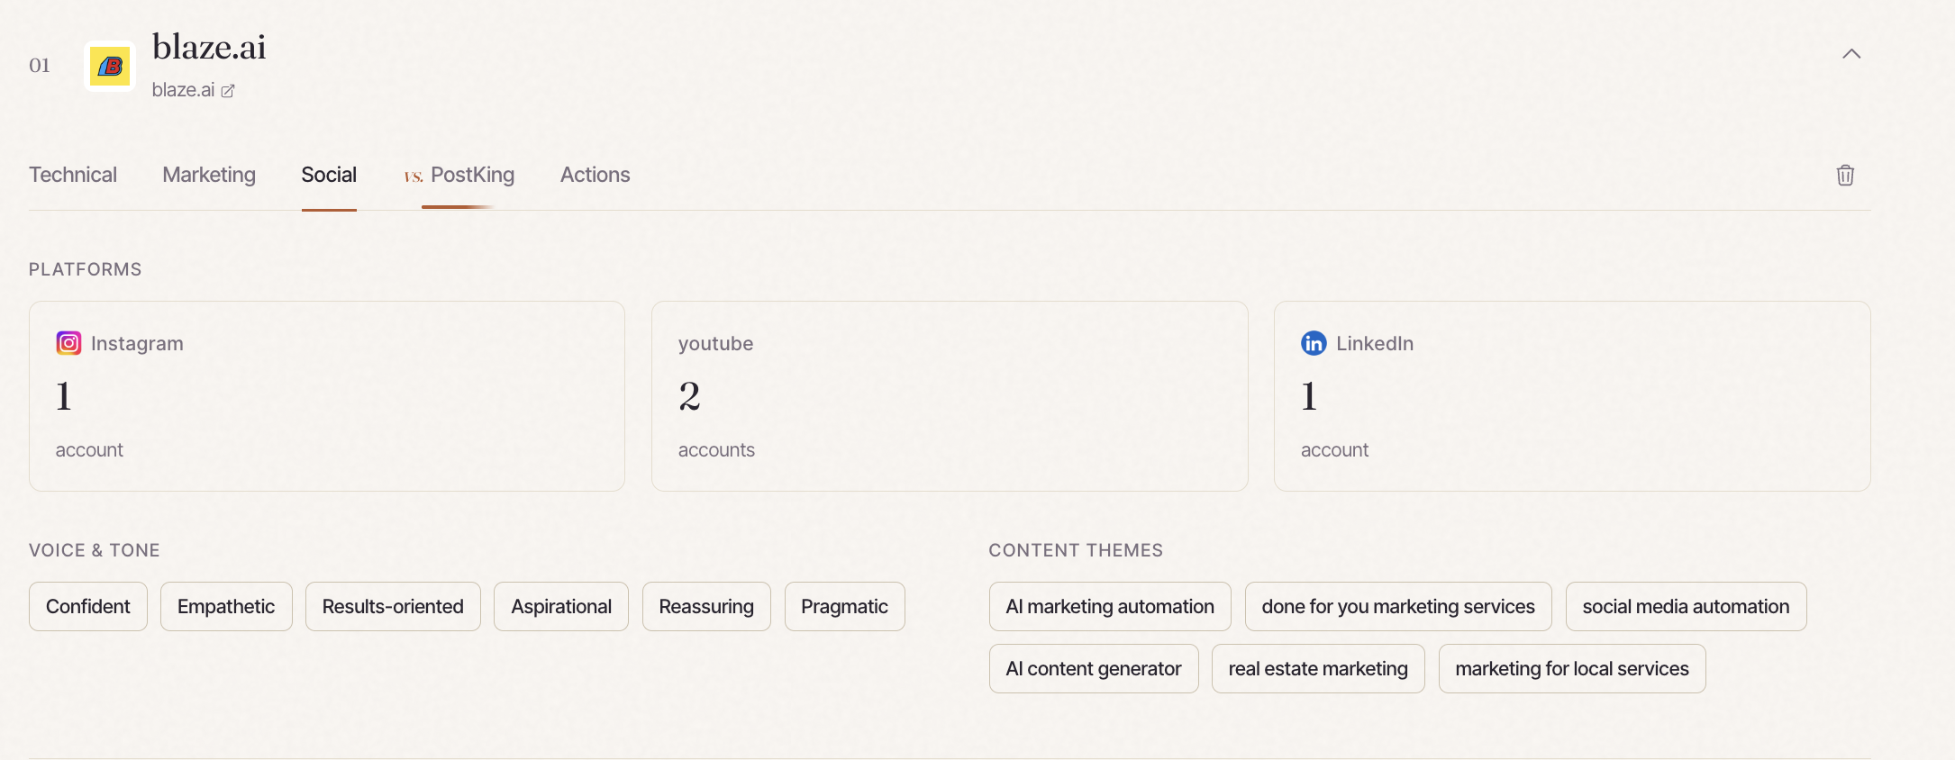
Task: Click the VOICE & TONE label
Action: pos(95,550)
